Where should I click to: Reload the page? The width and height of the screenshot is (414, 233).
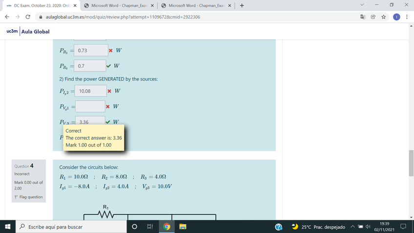[28, 17]
